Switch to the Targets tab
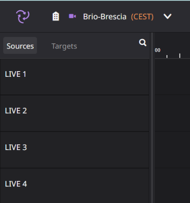The image size is (190, 203). click(x=64, y=46)
